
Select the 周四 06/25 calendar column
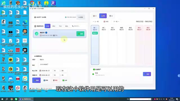click(x=121, y=45)
